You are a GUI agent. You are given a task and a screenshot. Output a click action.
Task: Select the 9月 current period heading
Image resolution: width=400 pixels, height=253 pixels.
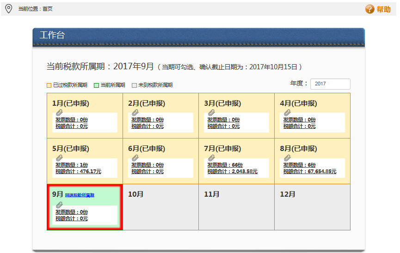pyautogui.click(x=57, y=194)
